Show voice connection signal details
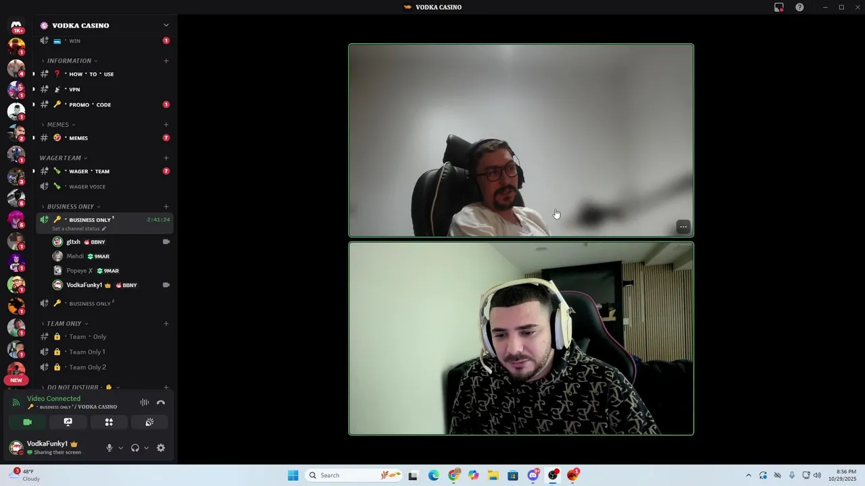Screen dimensions: 865x486 (x=16, y=402)
